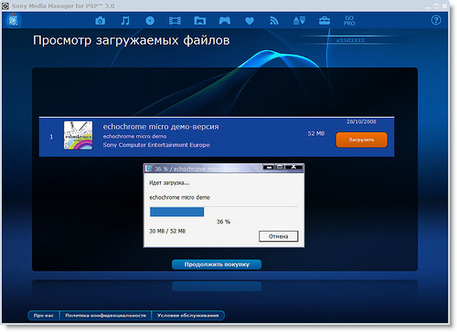Open the Music section note icon

click(125, 21)
